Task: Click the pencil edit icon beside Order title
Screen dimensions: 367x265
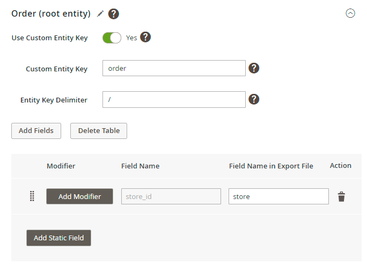Action: [100, 14]
